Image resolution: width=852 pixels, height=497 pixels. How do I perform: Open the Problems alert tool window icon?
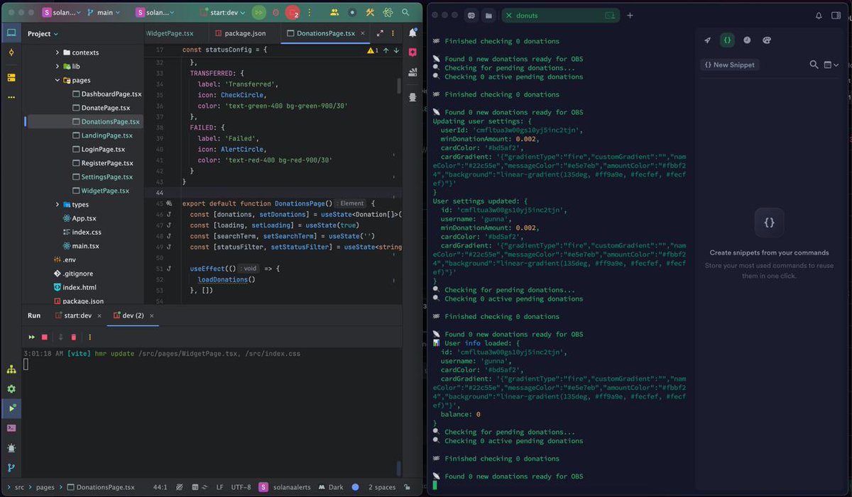[x=11, y=448]
